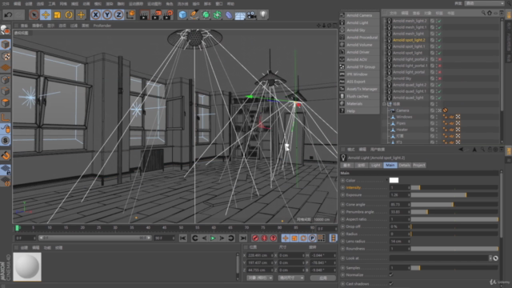This screenshot has width=512, height=288.
Task: Select the Windows null object
Action: click(x=404, y=117)
